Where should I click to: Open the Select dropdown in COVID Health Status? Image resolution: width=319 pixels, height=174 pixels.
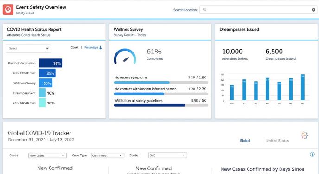click(28, 48)
